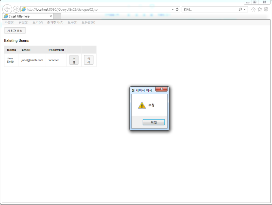Open the 즐겨찾기(A) menu
Image resolution: width=272 pixels, height=205 pixels.
(x=55, y=22)
